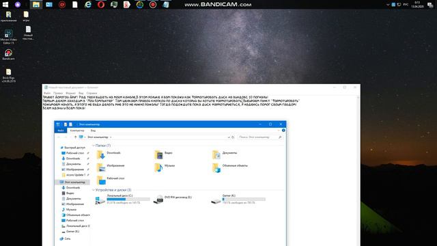Click the РУС language indicator in tray
Viewport: 437px width, 246px height.
tap(406, 5)
